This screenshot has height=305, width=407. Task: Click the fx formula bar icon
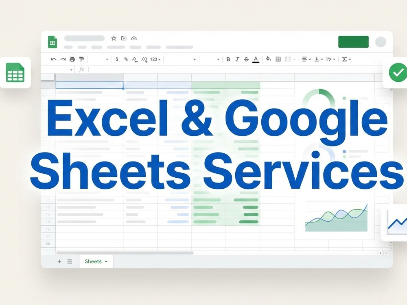coord(81,70)
